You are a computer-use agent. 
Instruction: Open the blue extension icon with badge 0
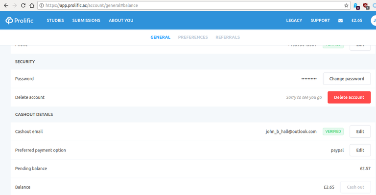click(x=356, y=6)
